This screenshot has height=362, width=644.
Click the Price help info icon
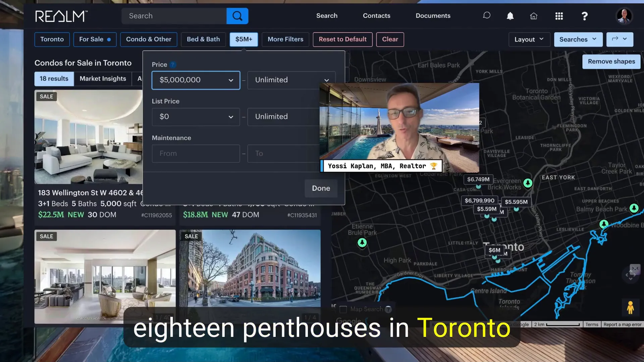172,64
